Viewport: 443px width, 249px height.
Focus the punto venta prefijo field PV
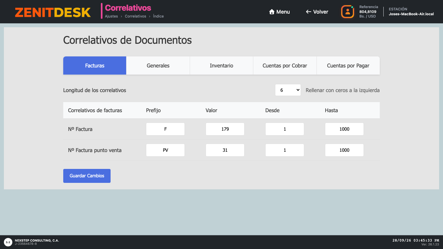pyautogui.click(x=165, y=150)
